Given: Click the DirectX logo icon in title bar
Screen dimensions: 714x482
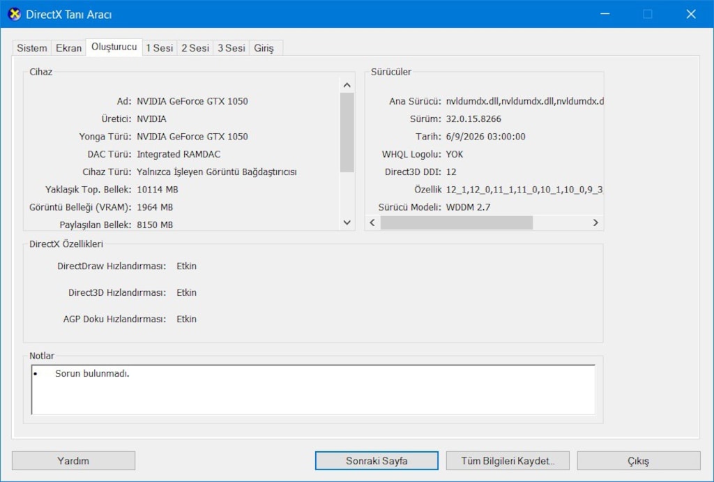Looking at the screenshot, I should [15, 14].
